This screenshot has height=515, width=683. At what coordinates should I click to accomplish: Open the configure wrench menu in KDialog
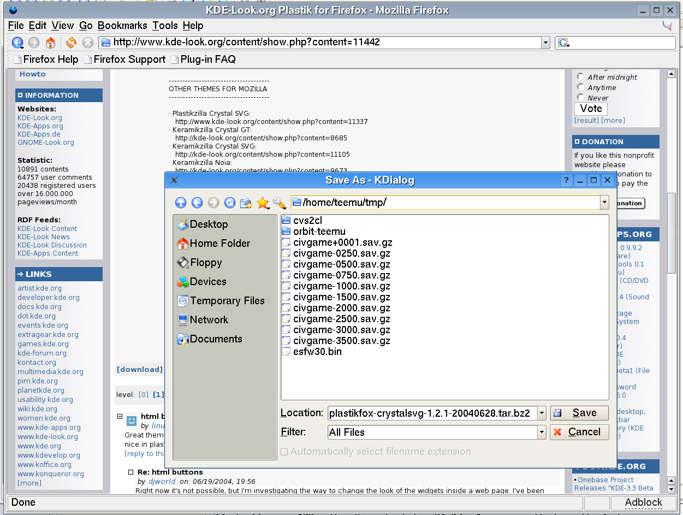[280, 203]
